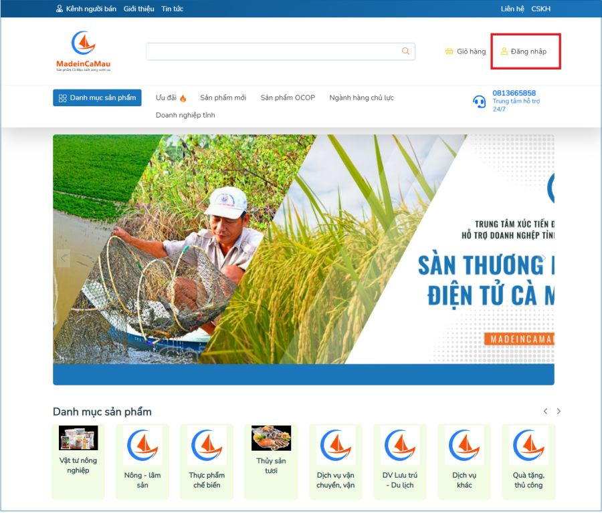Show previous banner slide

(64, 258)
